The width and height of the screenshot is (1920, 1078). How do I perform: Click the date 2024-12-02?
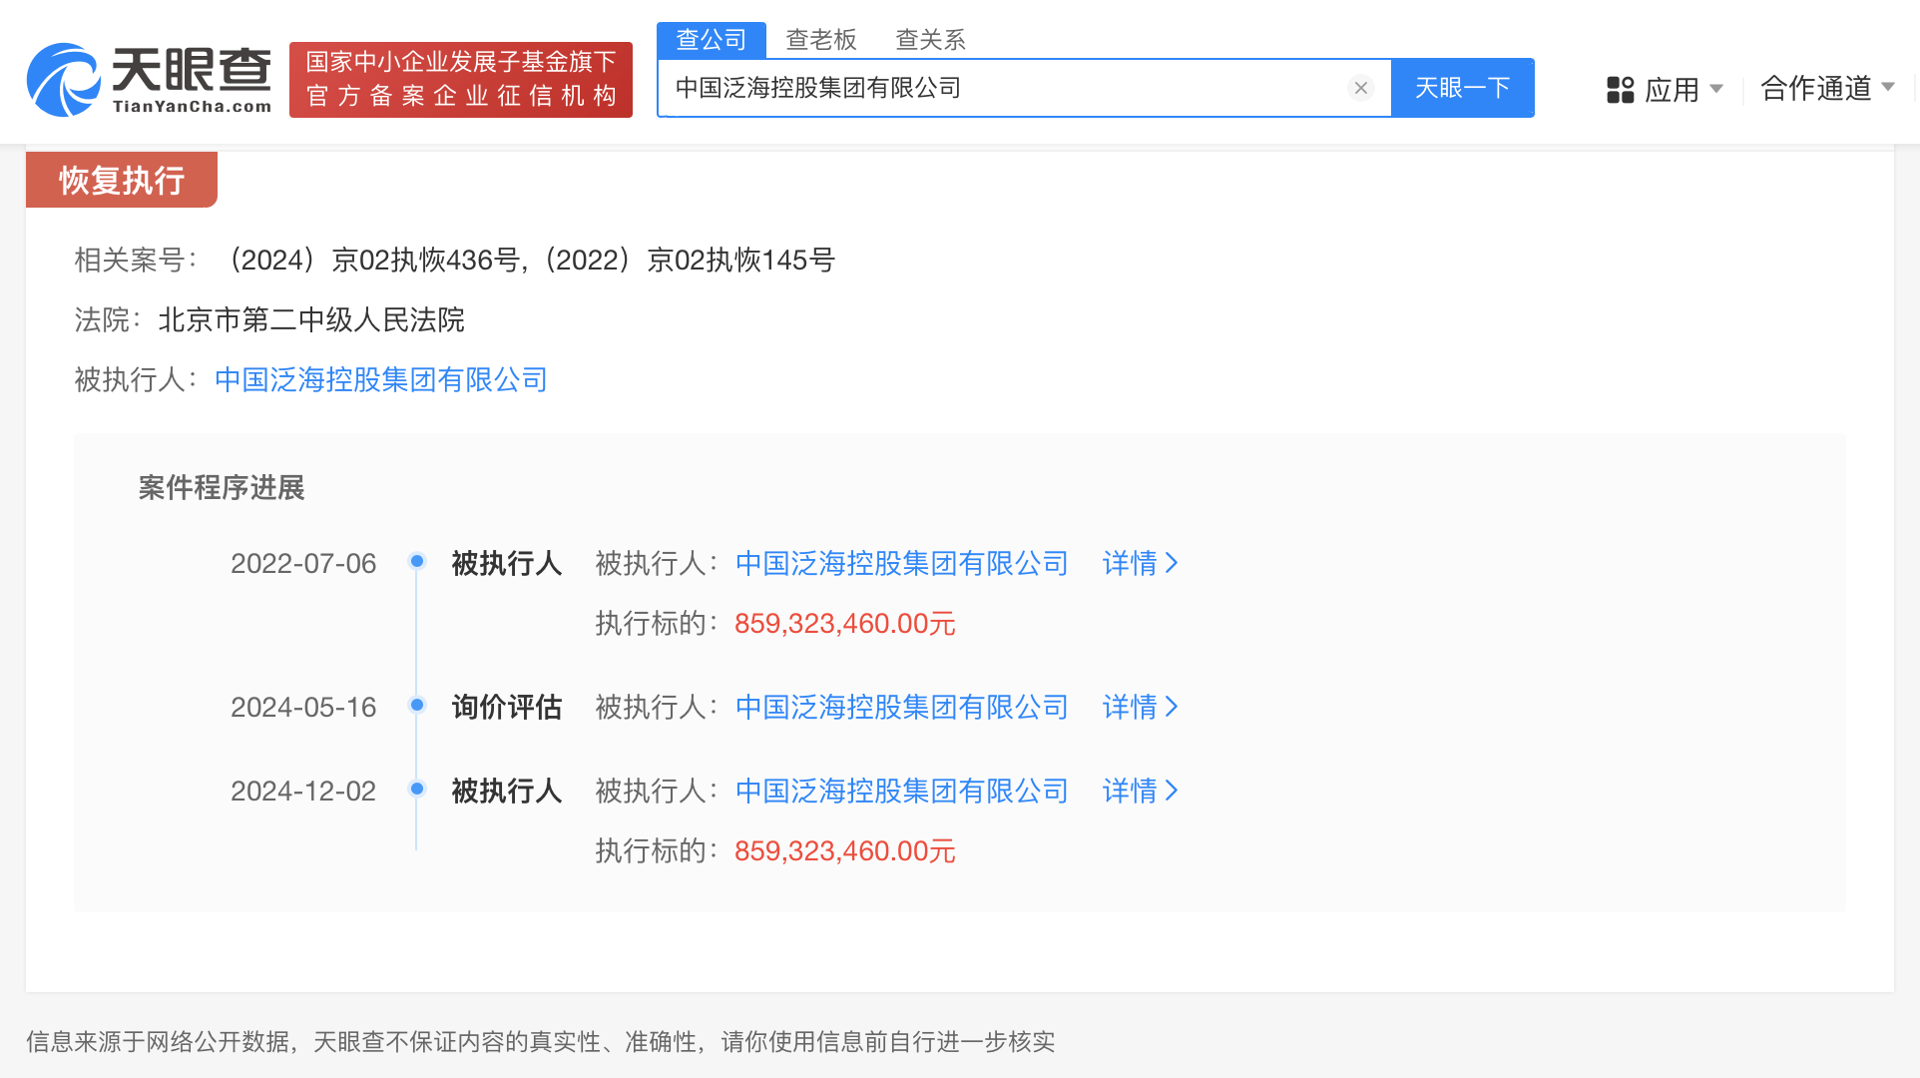(303, 792)
